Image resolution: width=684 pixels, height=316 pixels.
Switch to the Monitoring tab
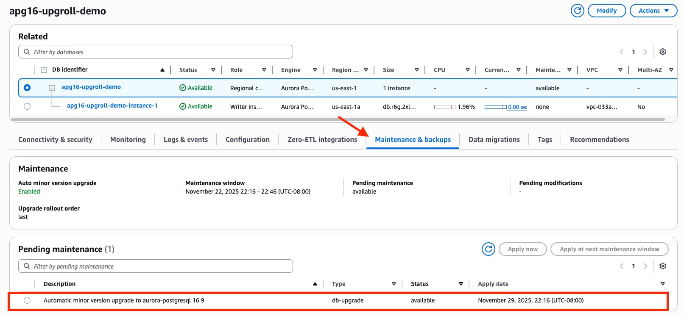(128, 139)
